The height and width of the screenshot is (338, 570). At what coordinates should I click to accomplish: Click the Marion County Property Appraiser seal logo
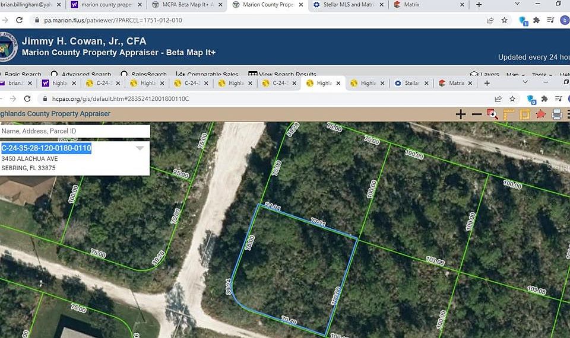[7, 46]
